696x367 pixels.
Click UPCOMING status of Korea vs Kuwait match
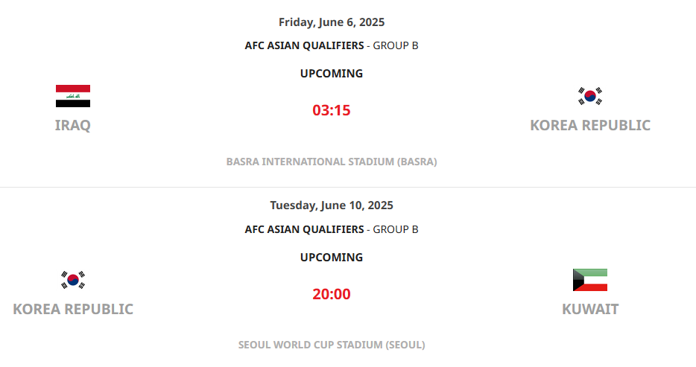[332, 257]
